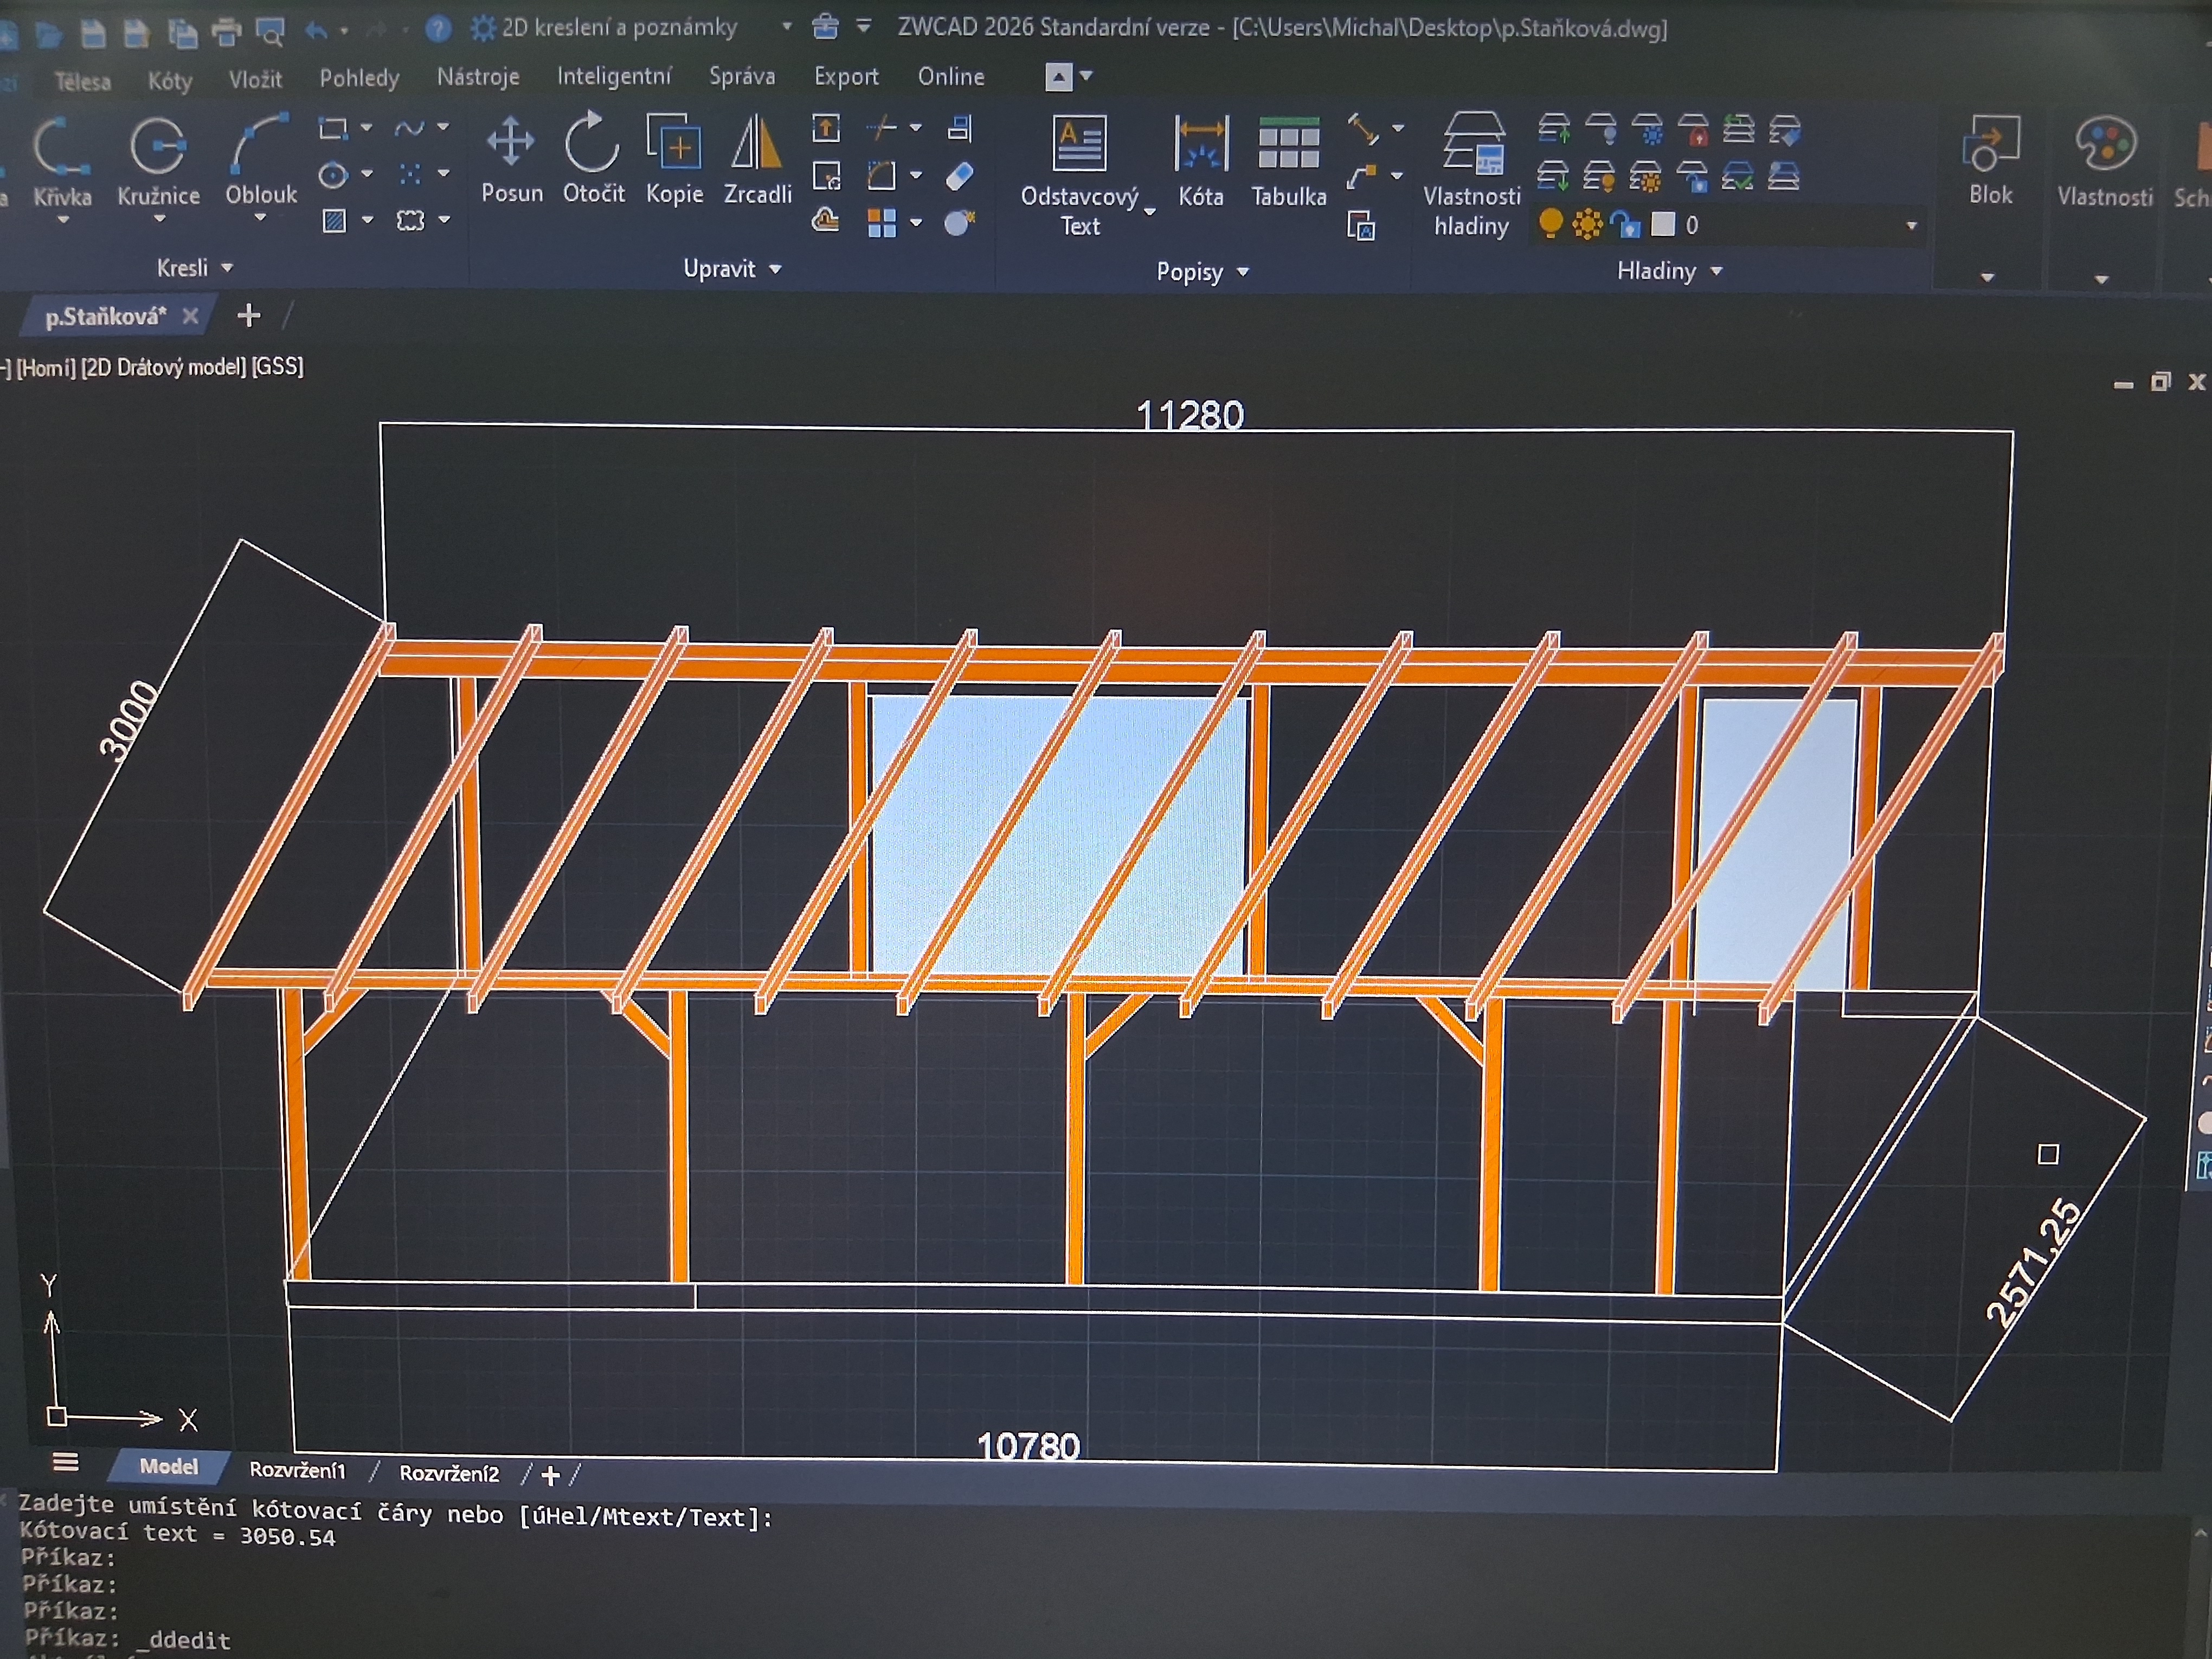2212x1659 pixels.
Task: Switch to the Rozvržení1 layout tab
Action: tap(297, 1470)
